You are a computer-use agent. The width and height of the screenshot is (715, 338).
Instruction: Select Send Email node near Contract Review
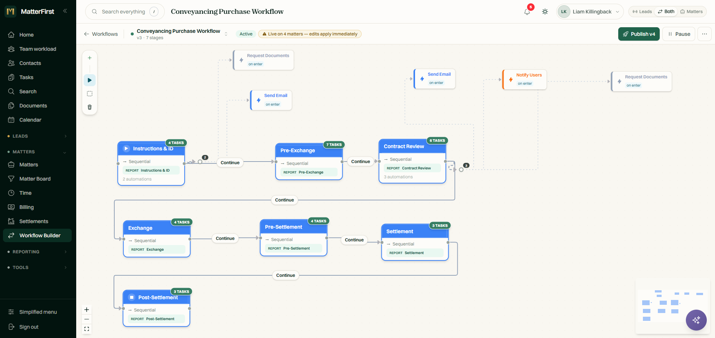(435, 79)
